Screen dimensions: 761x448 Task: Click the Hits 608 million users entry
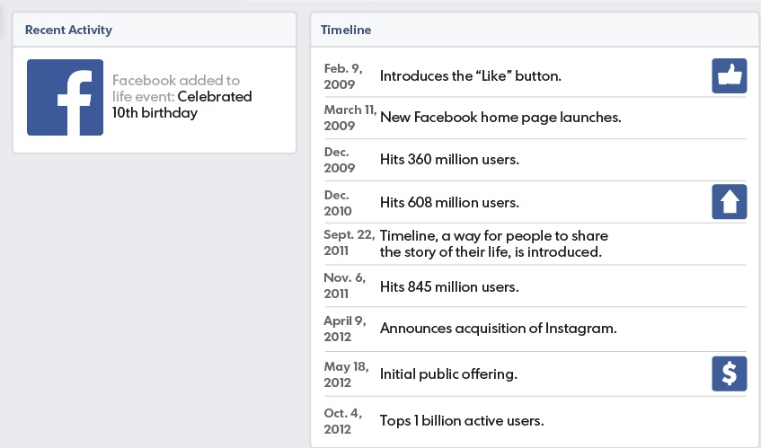click(449, 202)
